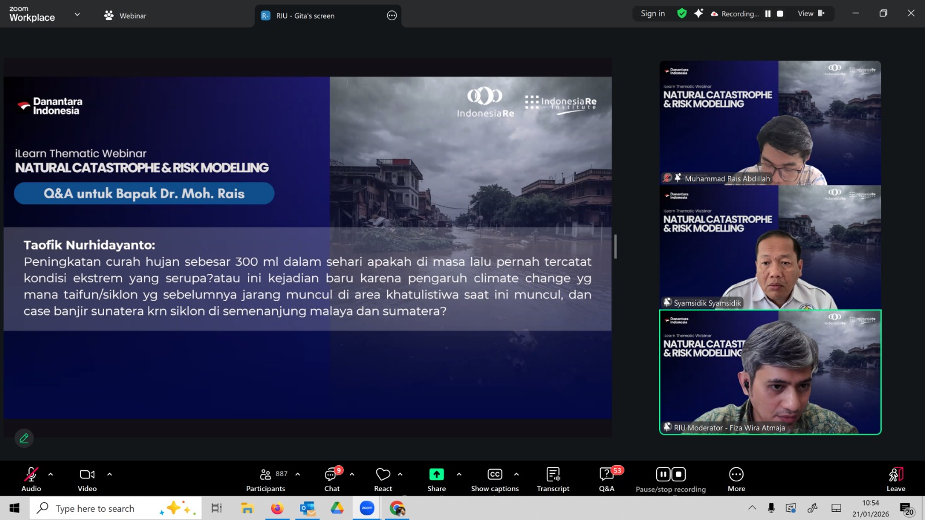Open the Participants panel

coord(266,480)
